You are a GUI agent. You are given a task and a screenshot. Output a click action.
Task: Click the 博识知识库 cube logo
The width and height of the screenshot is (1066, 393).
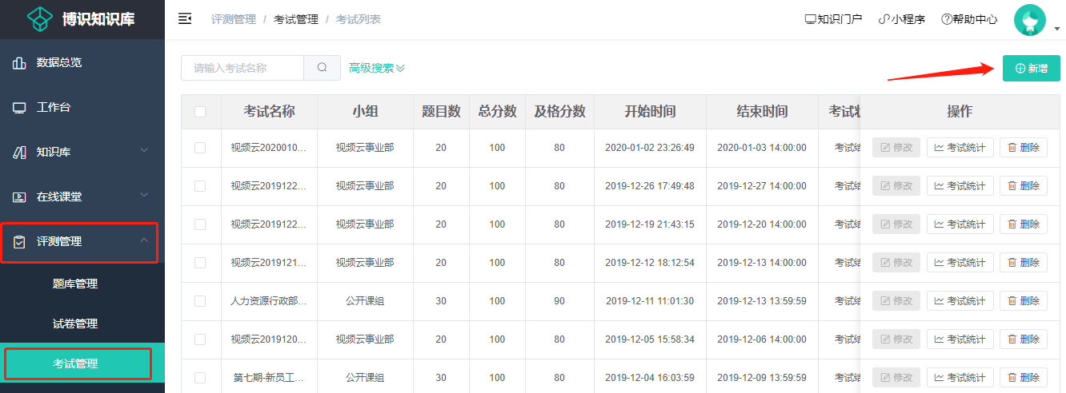pyautogui.click(x=40, y=19)
